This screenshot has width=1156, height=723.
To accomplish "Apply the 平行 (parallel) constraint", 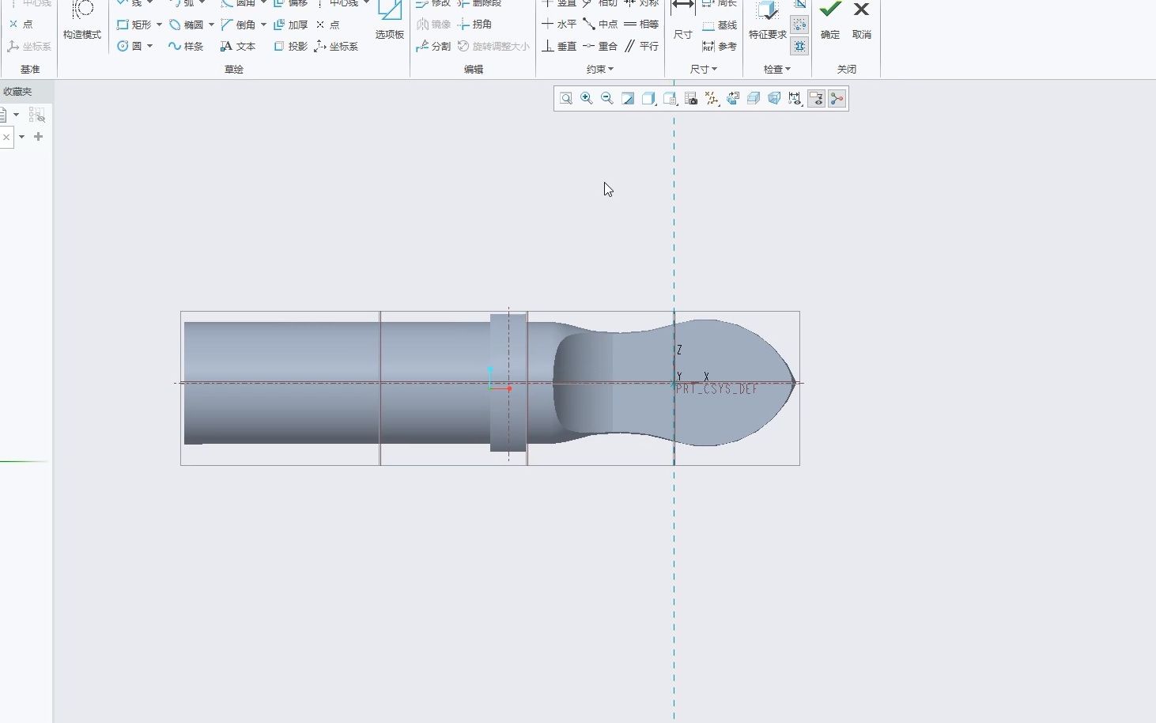I will pyautogui.click(x=641, y=46).
